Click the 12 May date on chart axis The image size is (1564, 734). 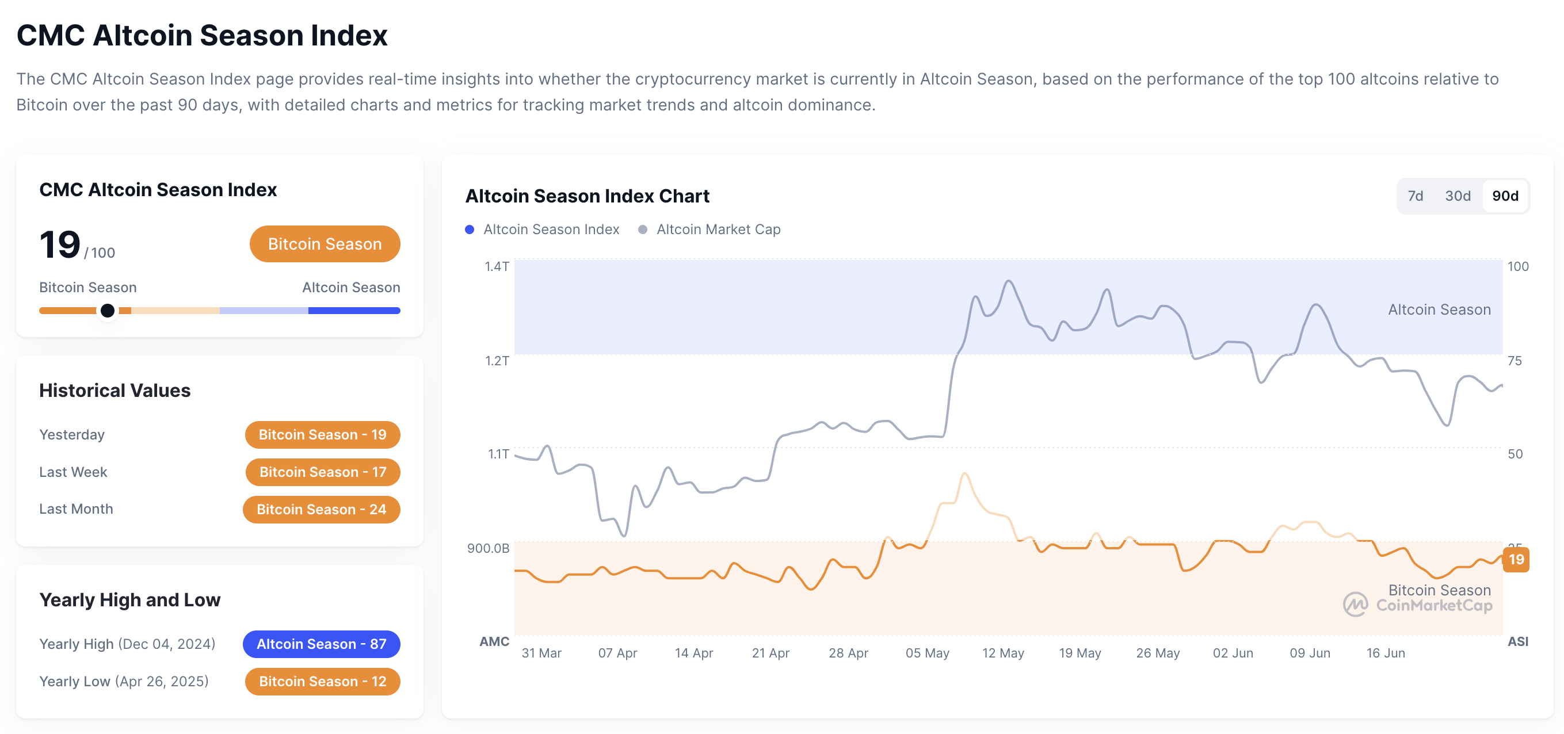click(x=1003, y=653)
